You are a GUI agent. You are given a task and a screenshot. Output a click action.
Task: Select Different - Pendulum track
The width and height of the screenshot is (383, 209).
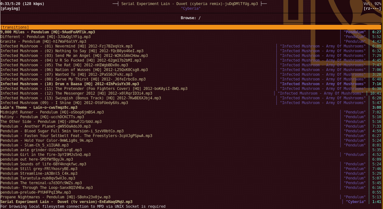click(x=191, y=37)
